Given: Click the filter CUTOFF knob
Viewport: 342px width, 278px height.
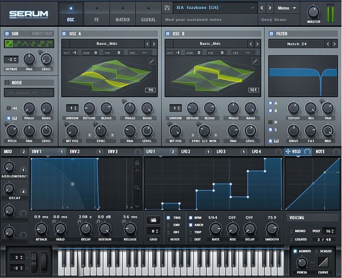Looking at the screenshot, I should pos(294,108).
